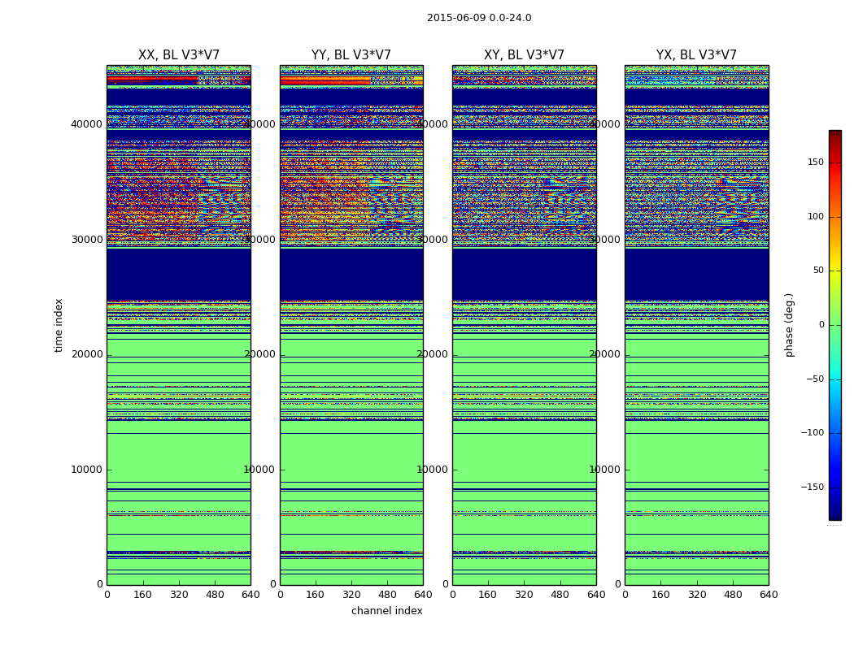Image resolution: width=854 pixels, height=650 pixels.
Task: Click the 0 tick label on colorbar
Action: point(821,325)
